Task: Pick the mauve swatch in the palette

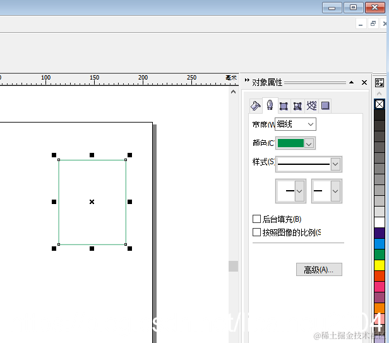Action: pyautogui.click(x=380, y=298)
